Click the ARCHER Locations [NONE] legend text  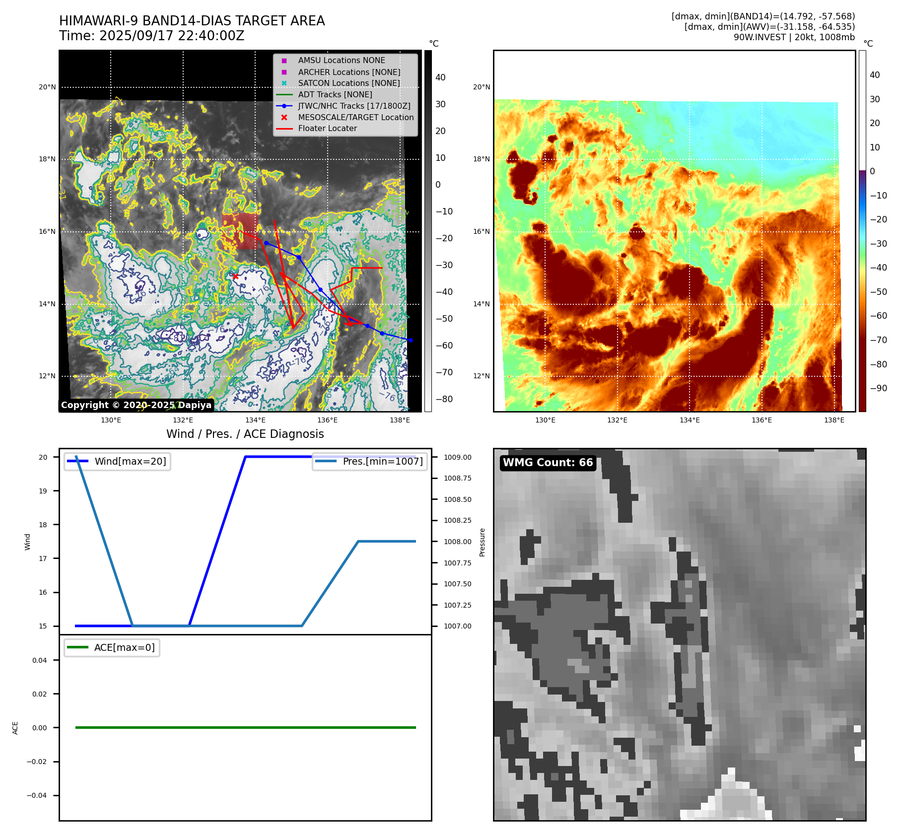coord(349,72)
